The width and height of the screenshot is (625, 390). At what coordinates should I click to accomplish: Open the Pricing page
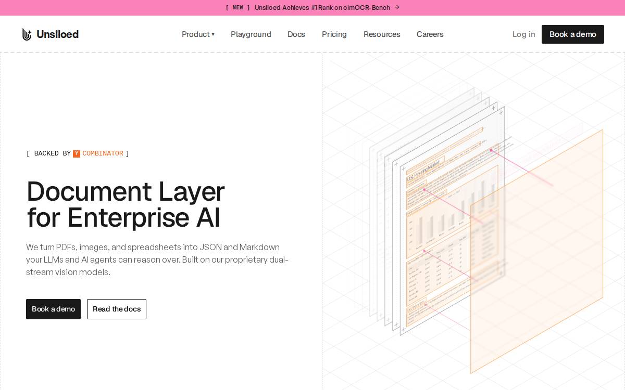tap(334, 34)
